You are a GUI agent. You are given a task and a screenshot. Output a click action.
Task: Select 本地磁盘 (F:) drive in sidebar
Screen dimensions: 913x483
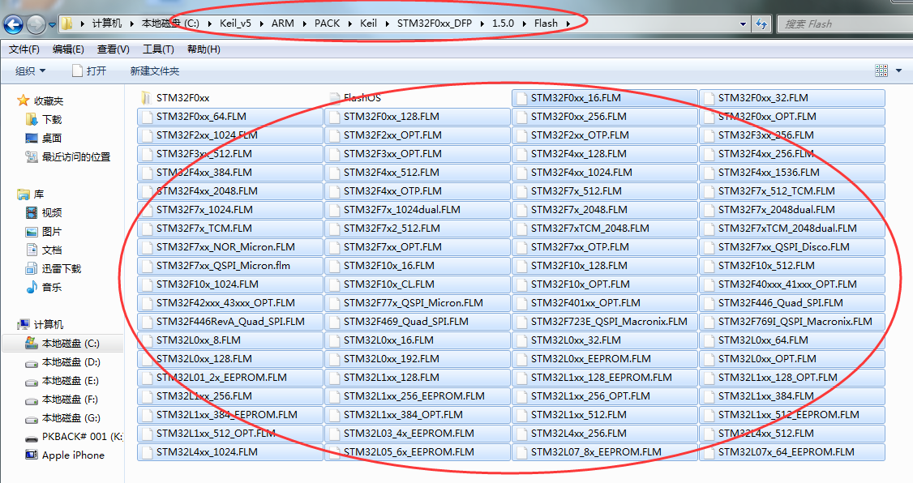(x=62, y=400)
